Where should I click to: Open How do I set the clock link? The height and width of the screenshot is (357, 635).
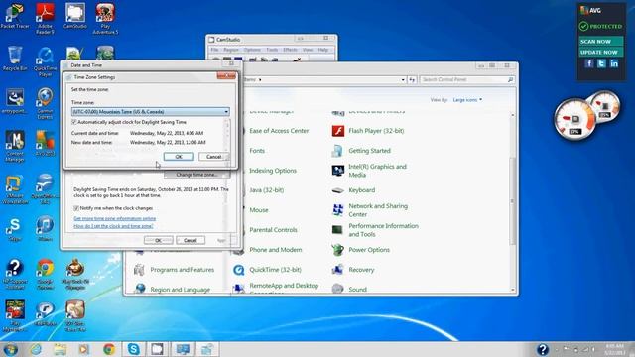click(x=113, y=226)
